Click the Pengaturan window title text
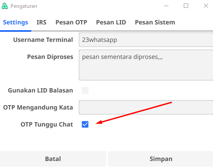213x168 pixels. coord(24,6)
